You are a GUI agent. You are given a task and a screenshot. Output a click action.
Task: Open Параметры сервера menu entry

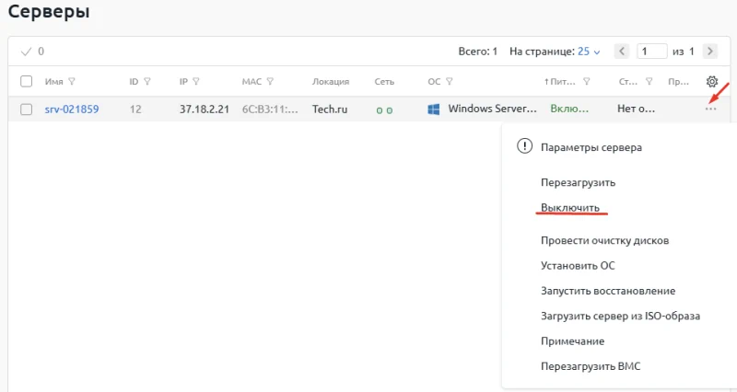point(591,146)
